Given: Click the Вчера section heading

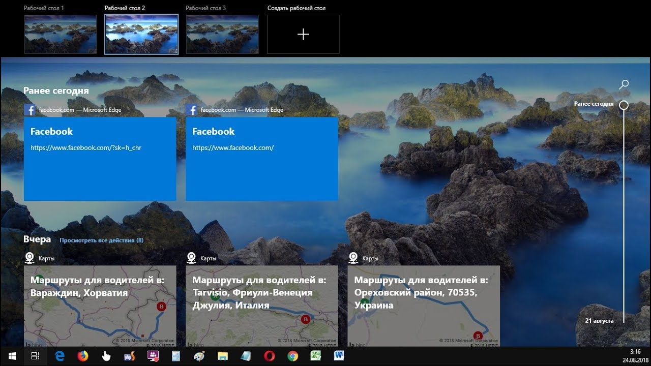Looking at the screenshot, I should click(x=37, y=239).
